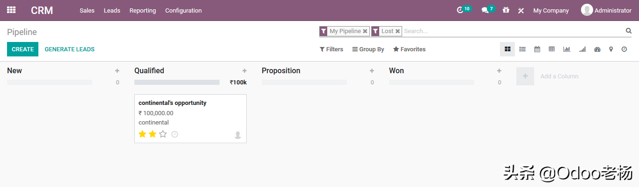The height and width of the screenshot is (187, 639).
Task: Open the conversations message icon
Action: pos(485,10)
